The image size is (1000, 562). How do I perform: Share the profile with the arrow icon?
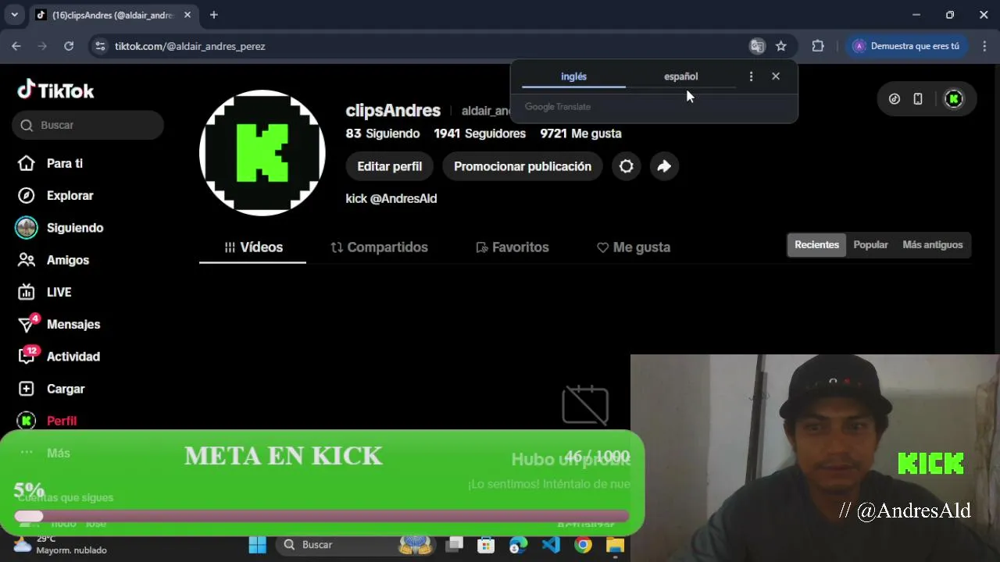[664, 166]
